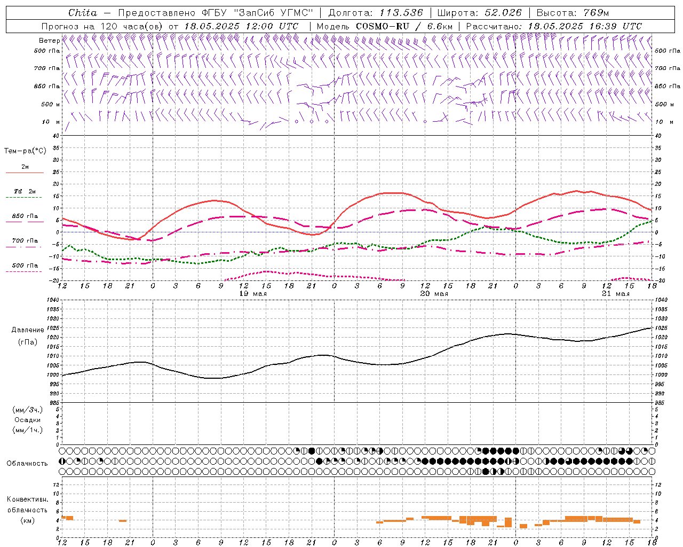Viewport: 683px width, 547px height.
Task: Click the "(мм/1ч.)" precipitation unit label
Action: click(28, 431)
